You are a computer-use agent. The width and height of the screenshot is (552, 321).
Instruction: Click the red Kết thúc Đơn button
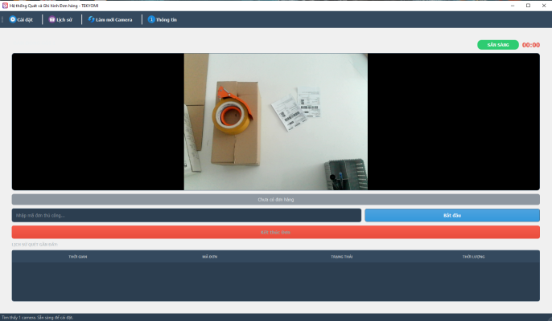pyautogui.click(x=276, y=232)
